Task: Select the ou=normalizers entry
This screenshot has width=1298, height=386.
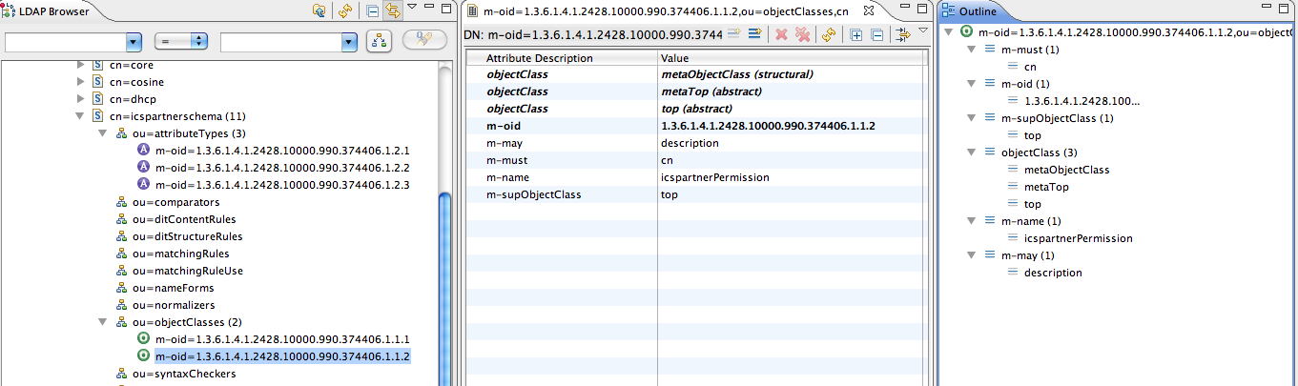Action: point(174,305)
